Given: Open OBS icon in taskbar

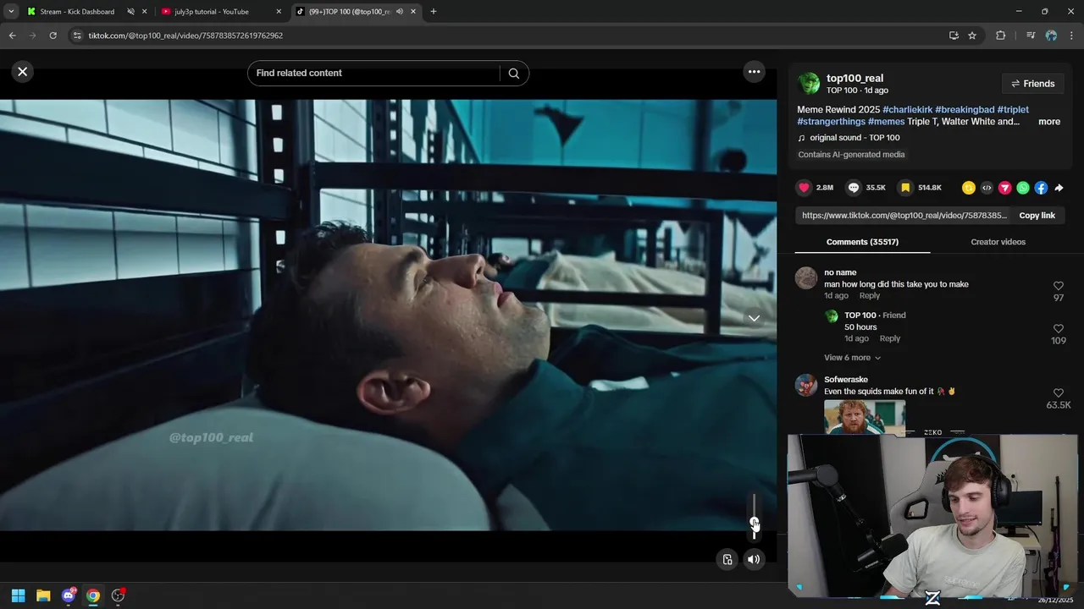Looking at the screenshot, I should 119,595.
